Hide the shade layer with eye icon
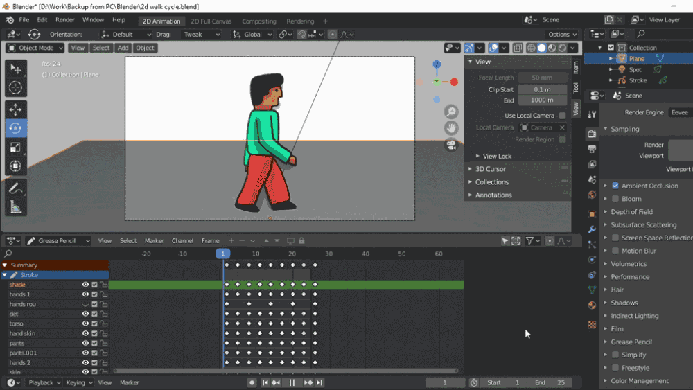The width and height of the screenshot is (693, 390). point(85,285)
